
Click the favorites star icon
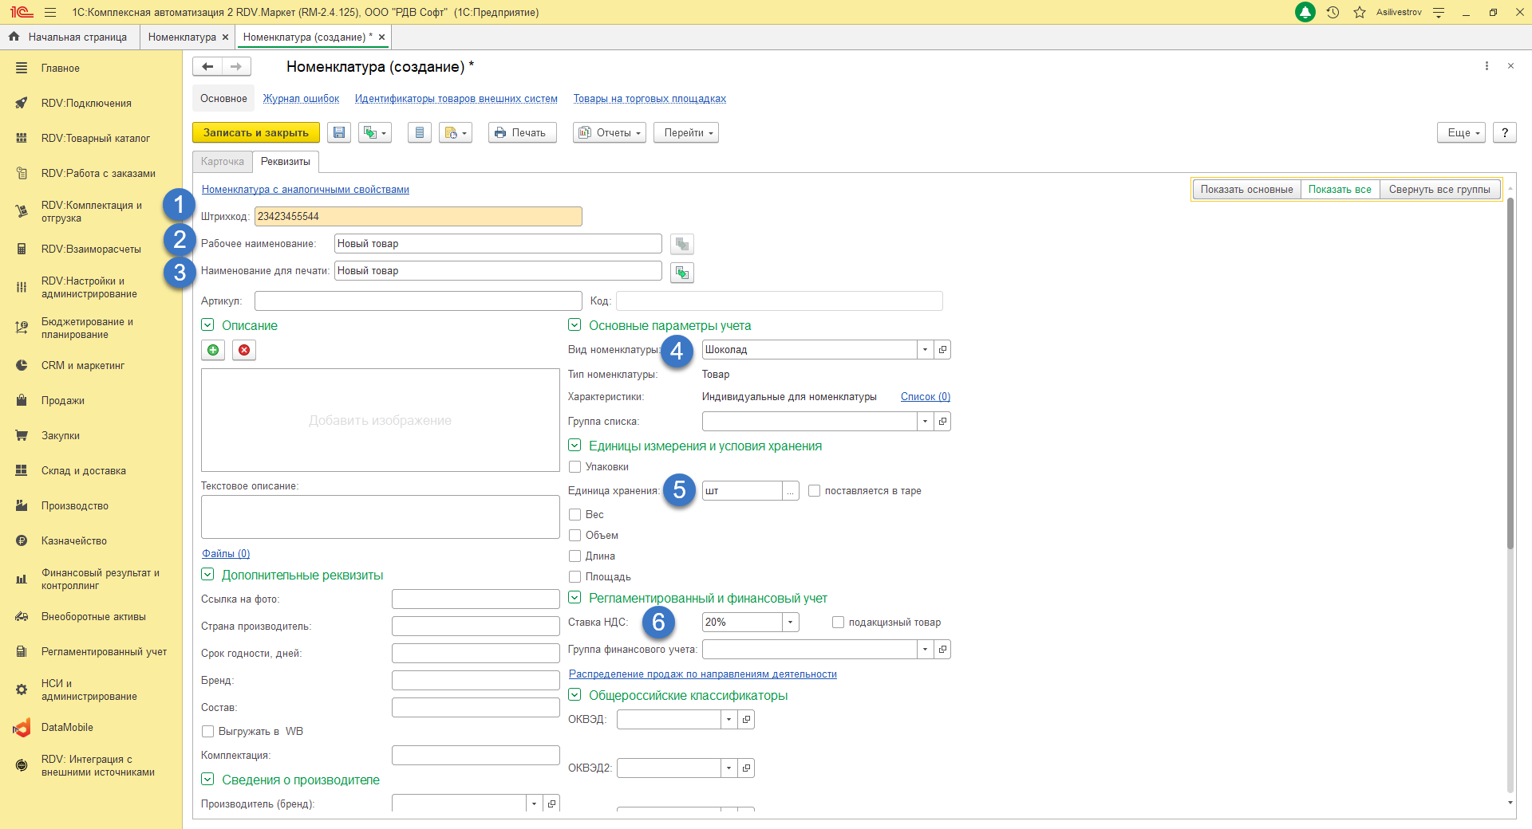coord(1360,13)
